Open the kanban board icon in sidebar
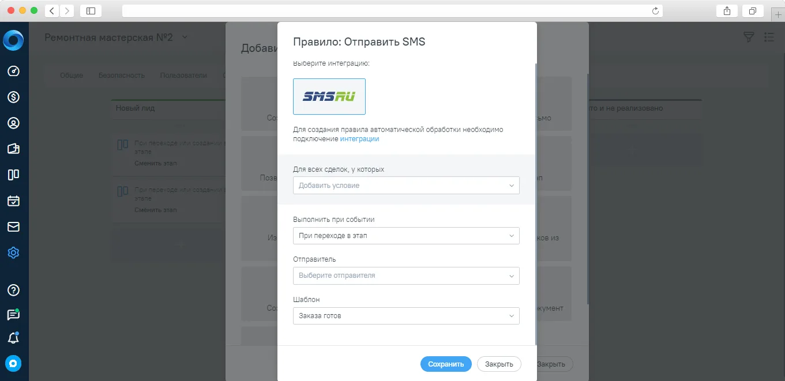Screen dimensions: 785x381 coord(13,175)
